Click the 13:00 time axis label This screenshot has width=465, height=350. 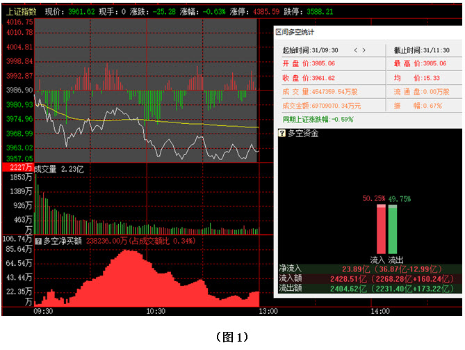(259, 312)
